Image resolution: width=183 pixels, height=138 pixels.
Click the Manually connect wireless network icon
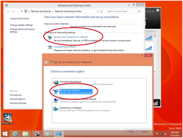(x=56, y=100)
